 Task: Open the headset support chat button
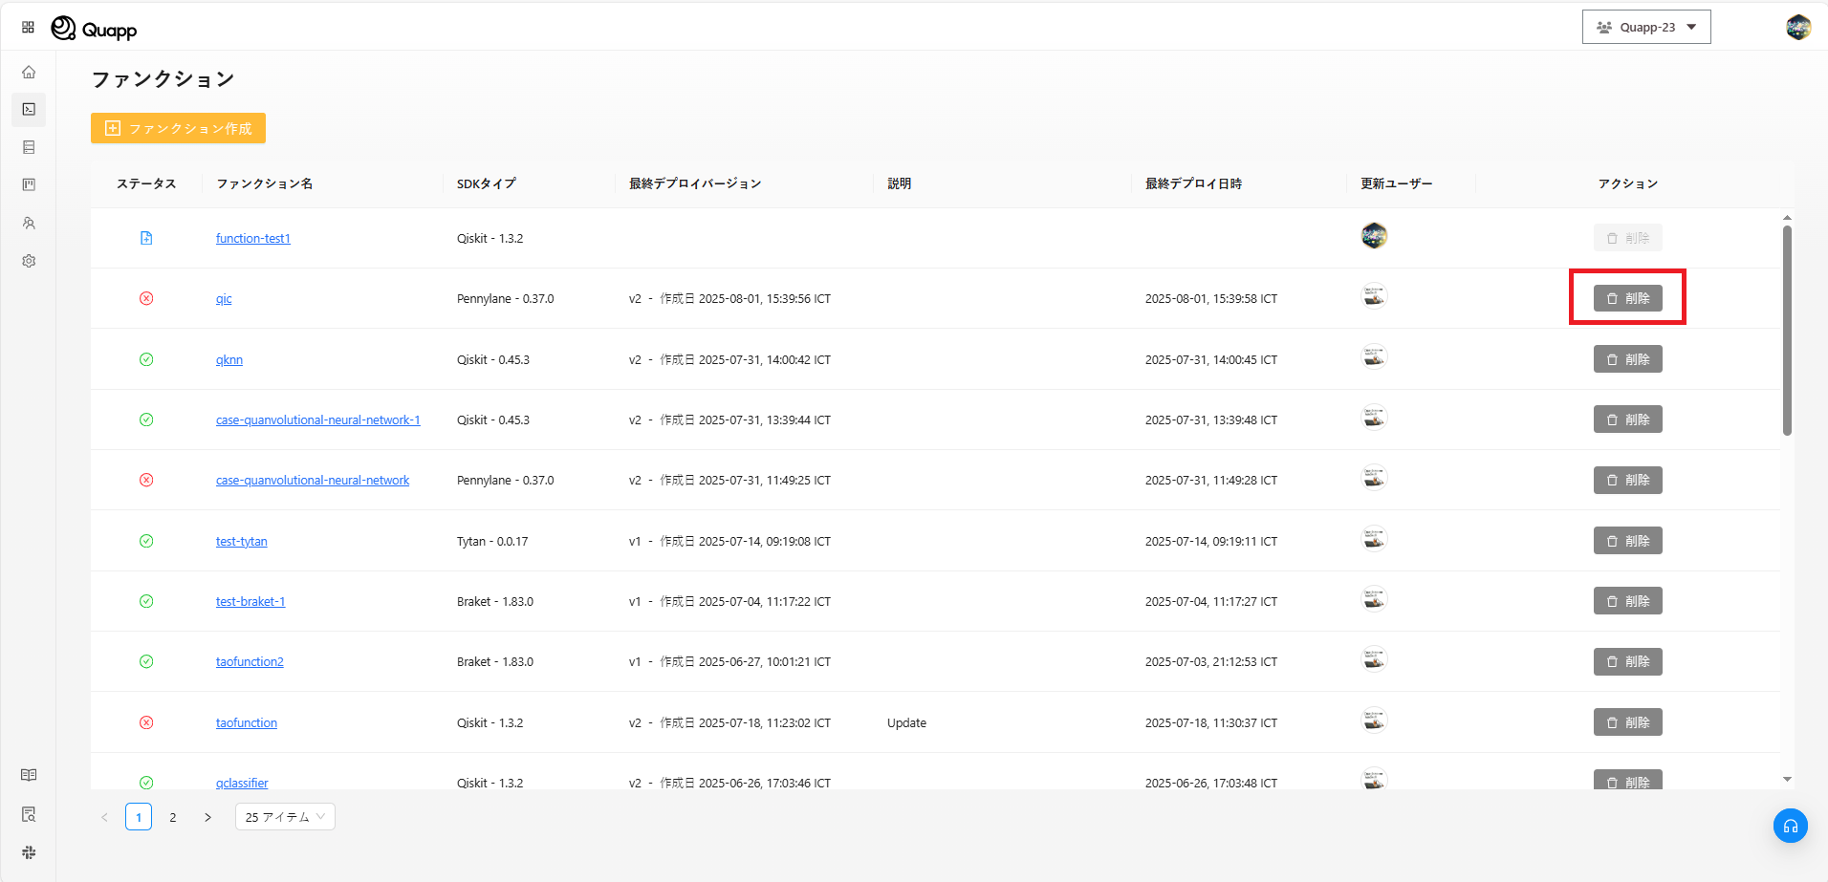[x=1790, y=826]
